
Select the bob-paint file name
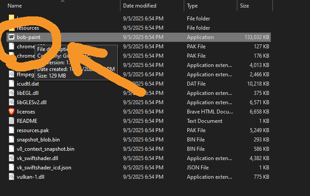click(x=28, y=37)
